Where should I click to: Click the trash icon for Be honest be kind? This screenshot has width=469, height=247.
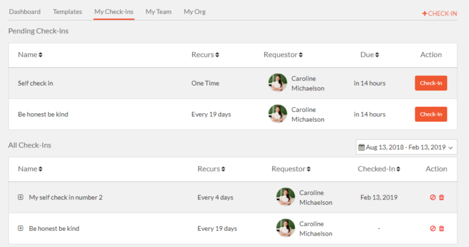442,228
